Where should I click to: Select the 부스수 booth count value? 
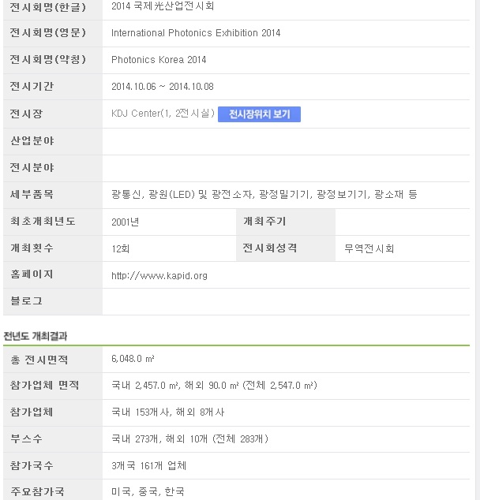pyautogui.click(x=189, y=438)
